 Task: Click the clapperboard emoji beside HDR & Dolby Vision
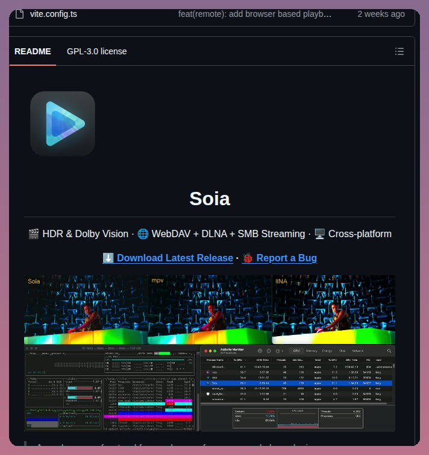[x=34, y=234]
